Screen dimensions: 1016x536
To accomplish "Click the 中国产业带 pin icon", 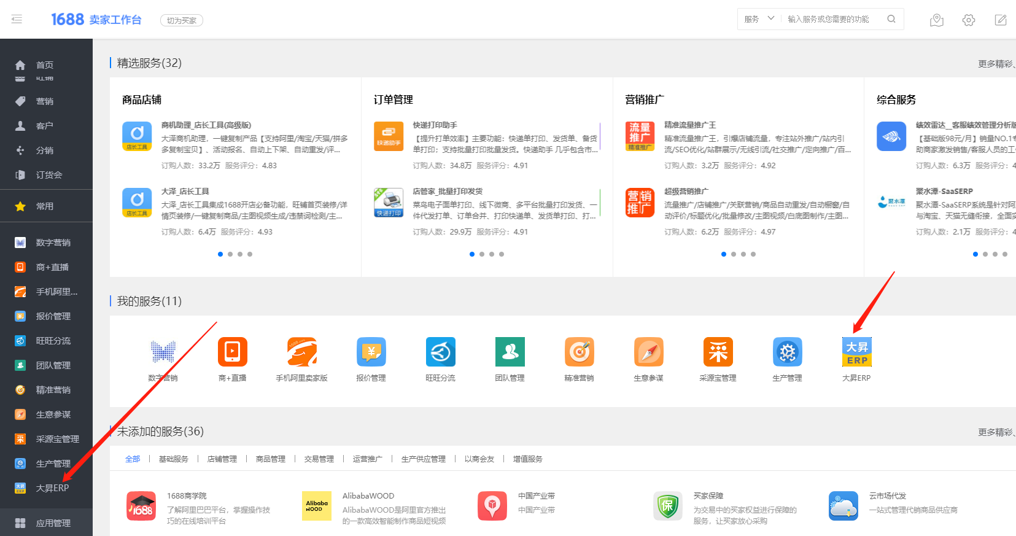I will click(x=492, y=506).
